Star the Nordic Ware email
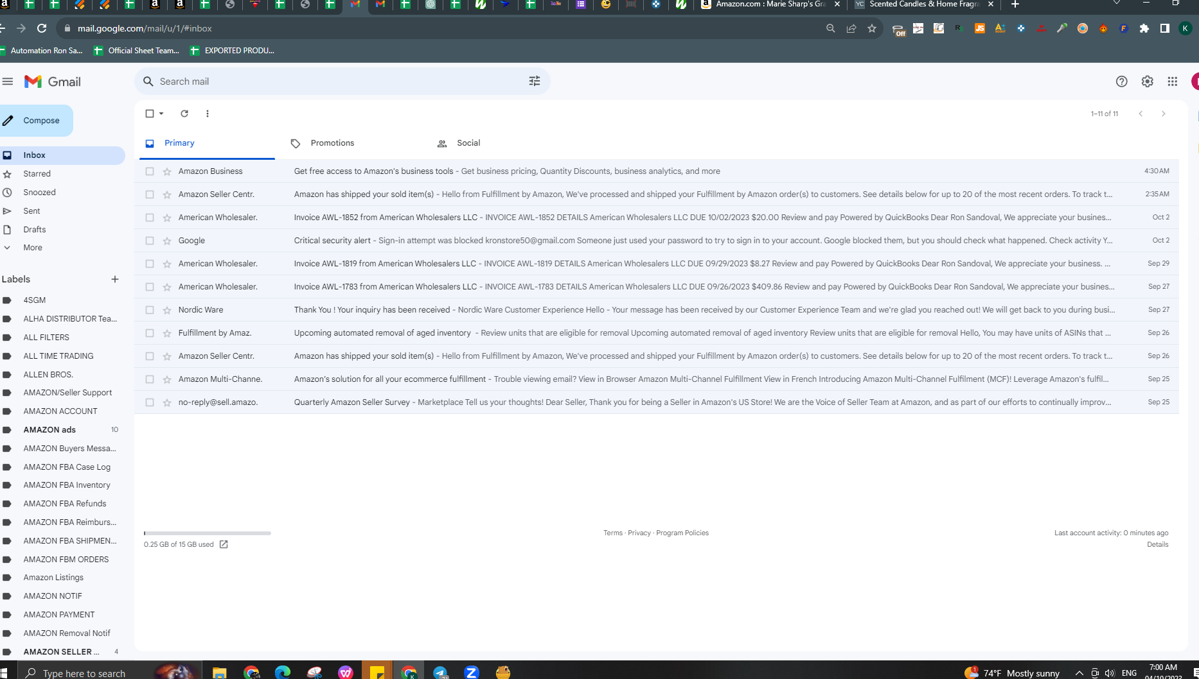This screenshot has height=679, width=1199. [167, 310]
